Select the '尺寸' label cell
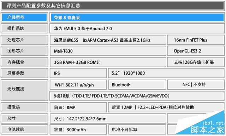The image size is (226, 136). click(x=24, y=118)
